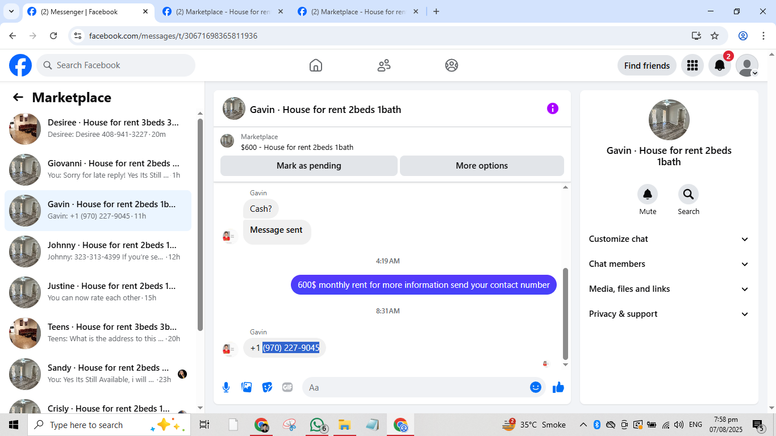Open the Groups icon in top navigation

(x=452, y=65)
